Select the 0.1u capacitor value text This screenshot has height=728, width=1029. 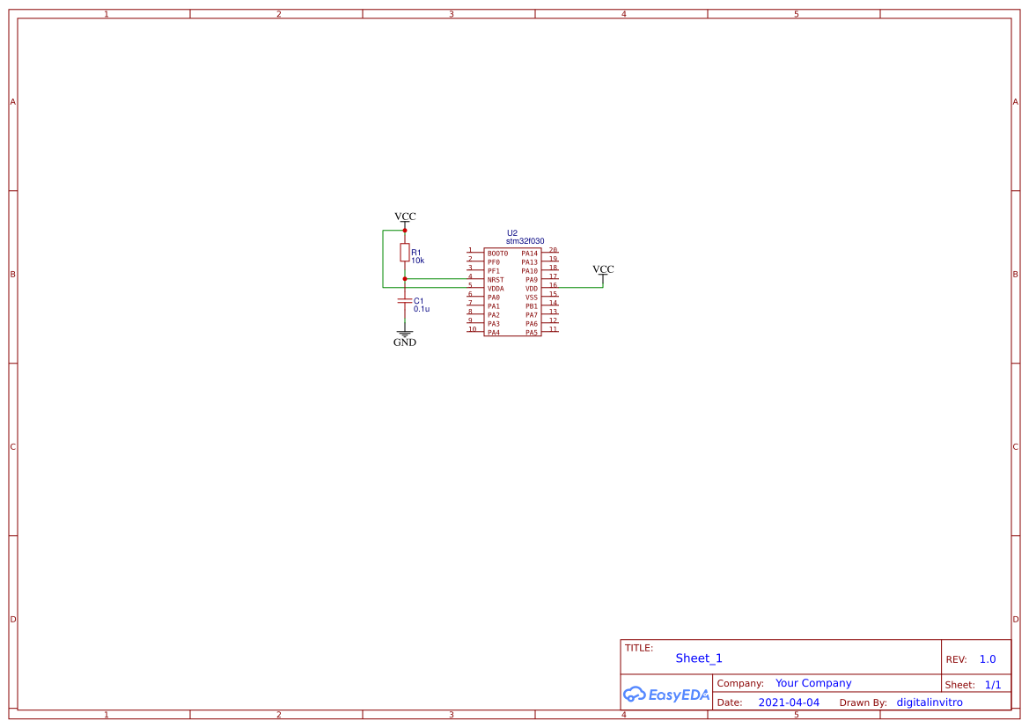coord(422,309)
